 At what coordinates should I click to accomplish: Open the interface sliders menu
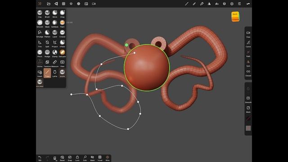tap(239, 4)
